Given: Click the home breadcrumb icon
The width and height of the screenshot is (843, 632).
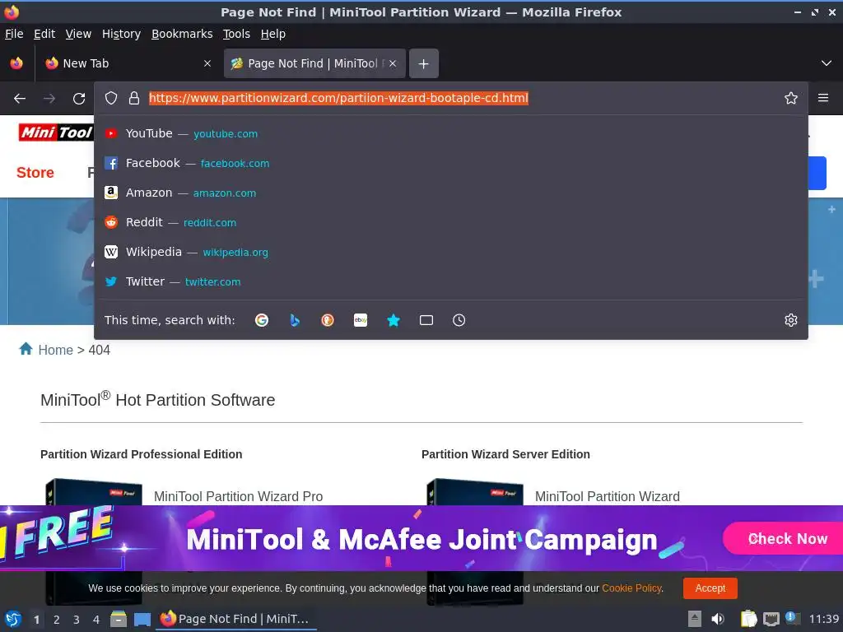Looking at the screenshot, I should tap(26, 349).
